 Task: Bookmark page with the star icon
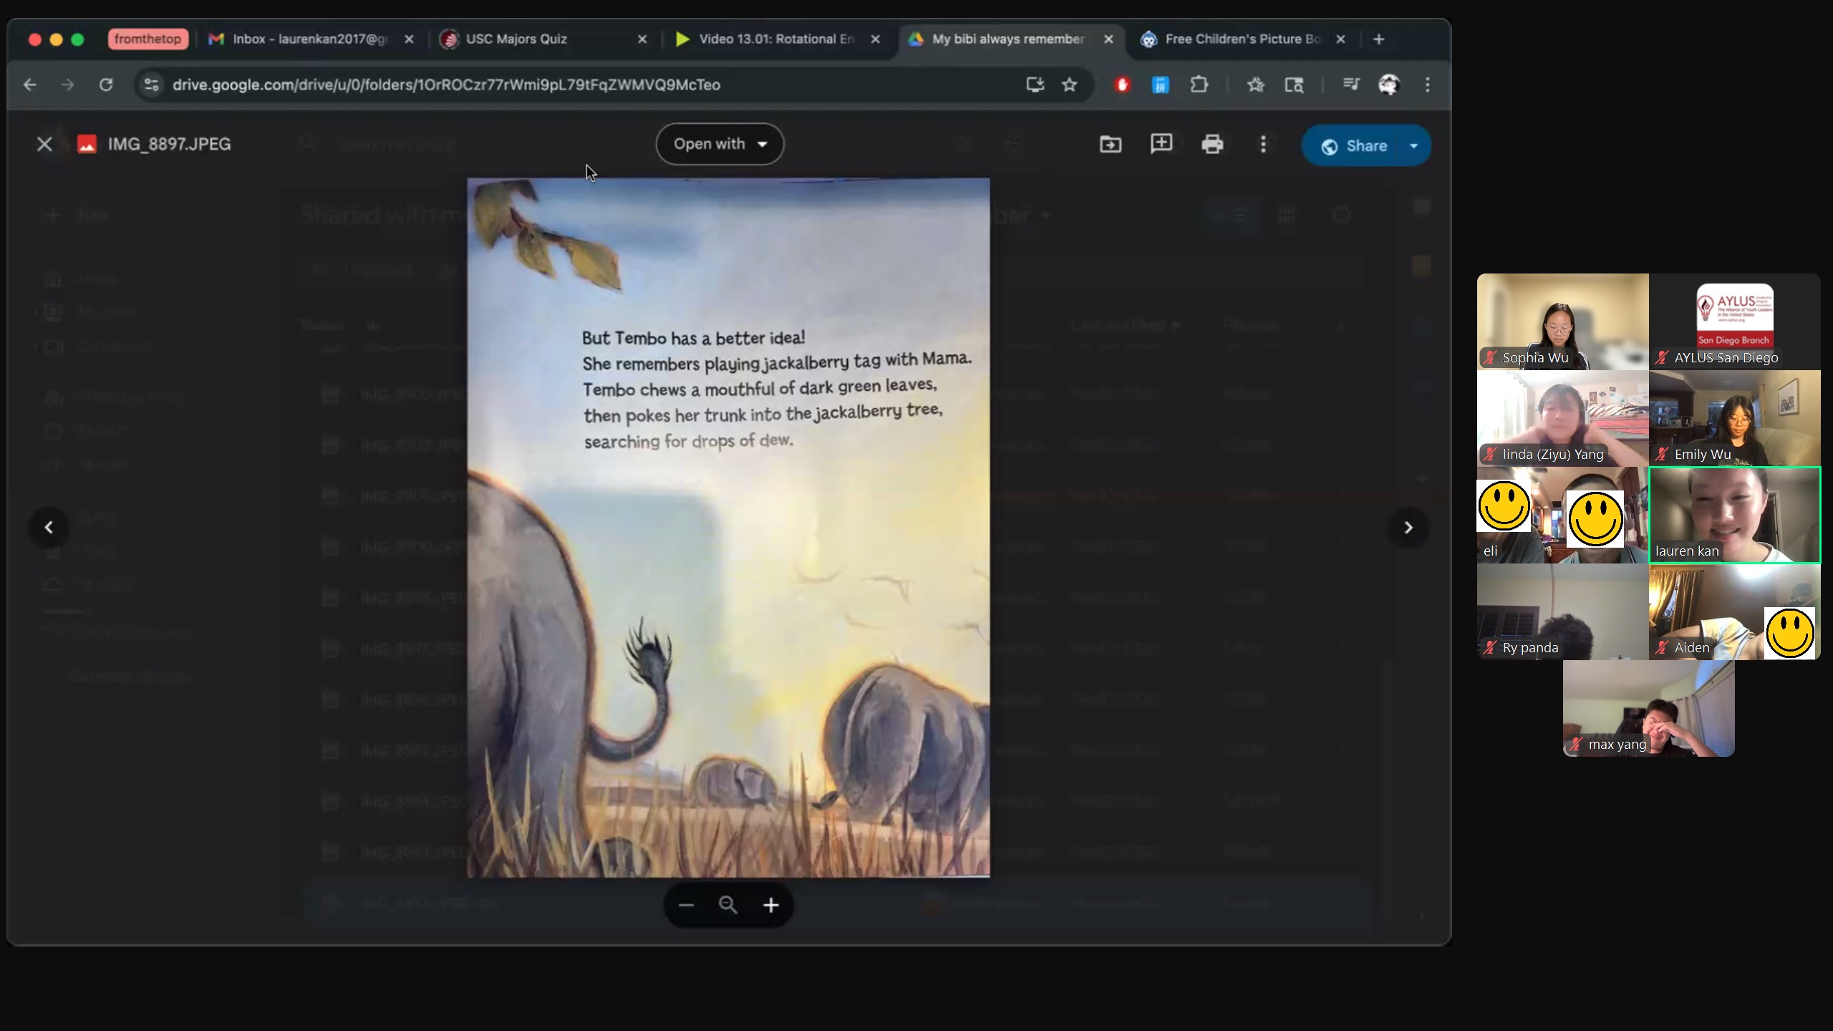1069,85
